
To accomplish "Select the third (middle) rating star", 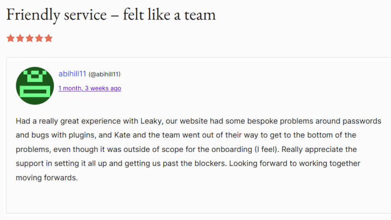I will tap(30, 38).
